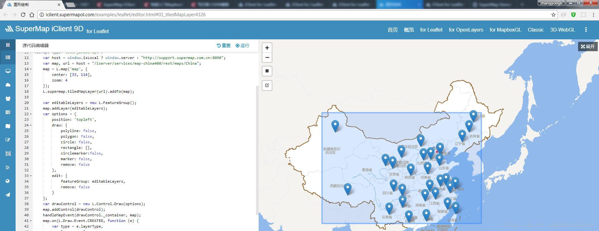The width and height of the screenshot is (599, 231).
Task: Collapse code fold at line 14
Action: [x=31, y=69]
